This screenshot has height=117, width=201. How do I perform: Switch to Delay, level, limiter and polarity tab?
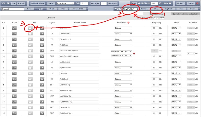tap(185, 14)
